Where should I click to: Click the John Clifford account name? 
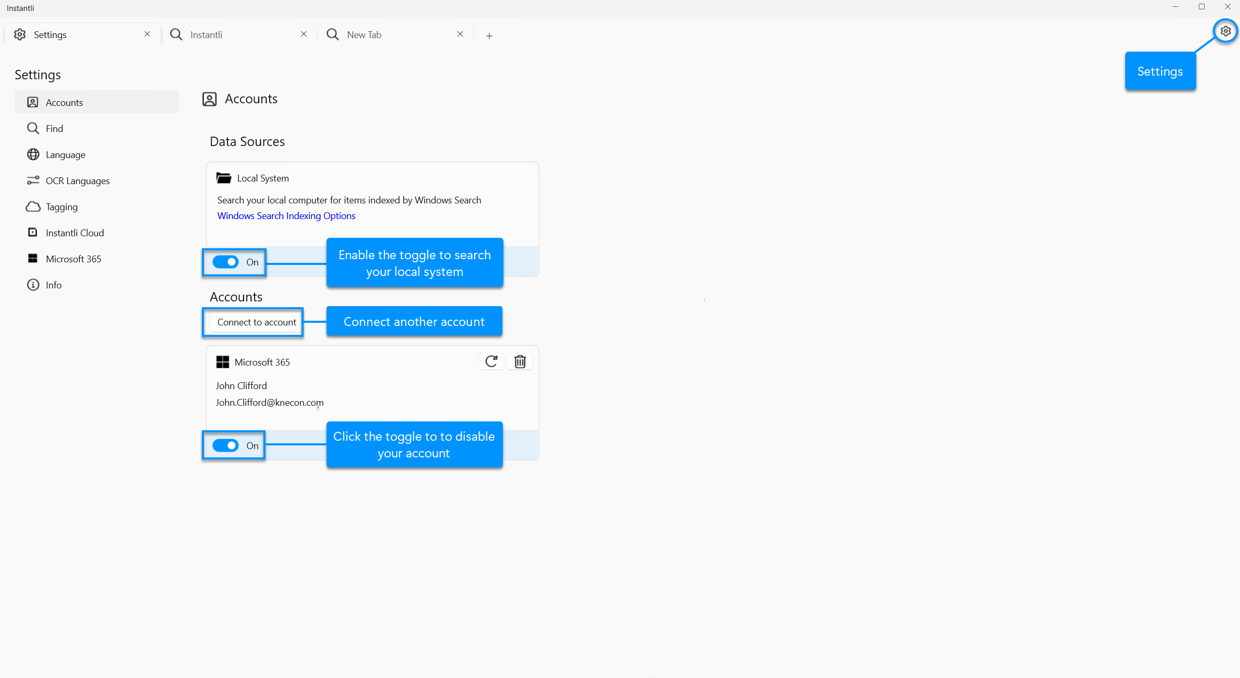[x=242, y=386]
